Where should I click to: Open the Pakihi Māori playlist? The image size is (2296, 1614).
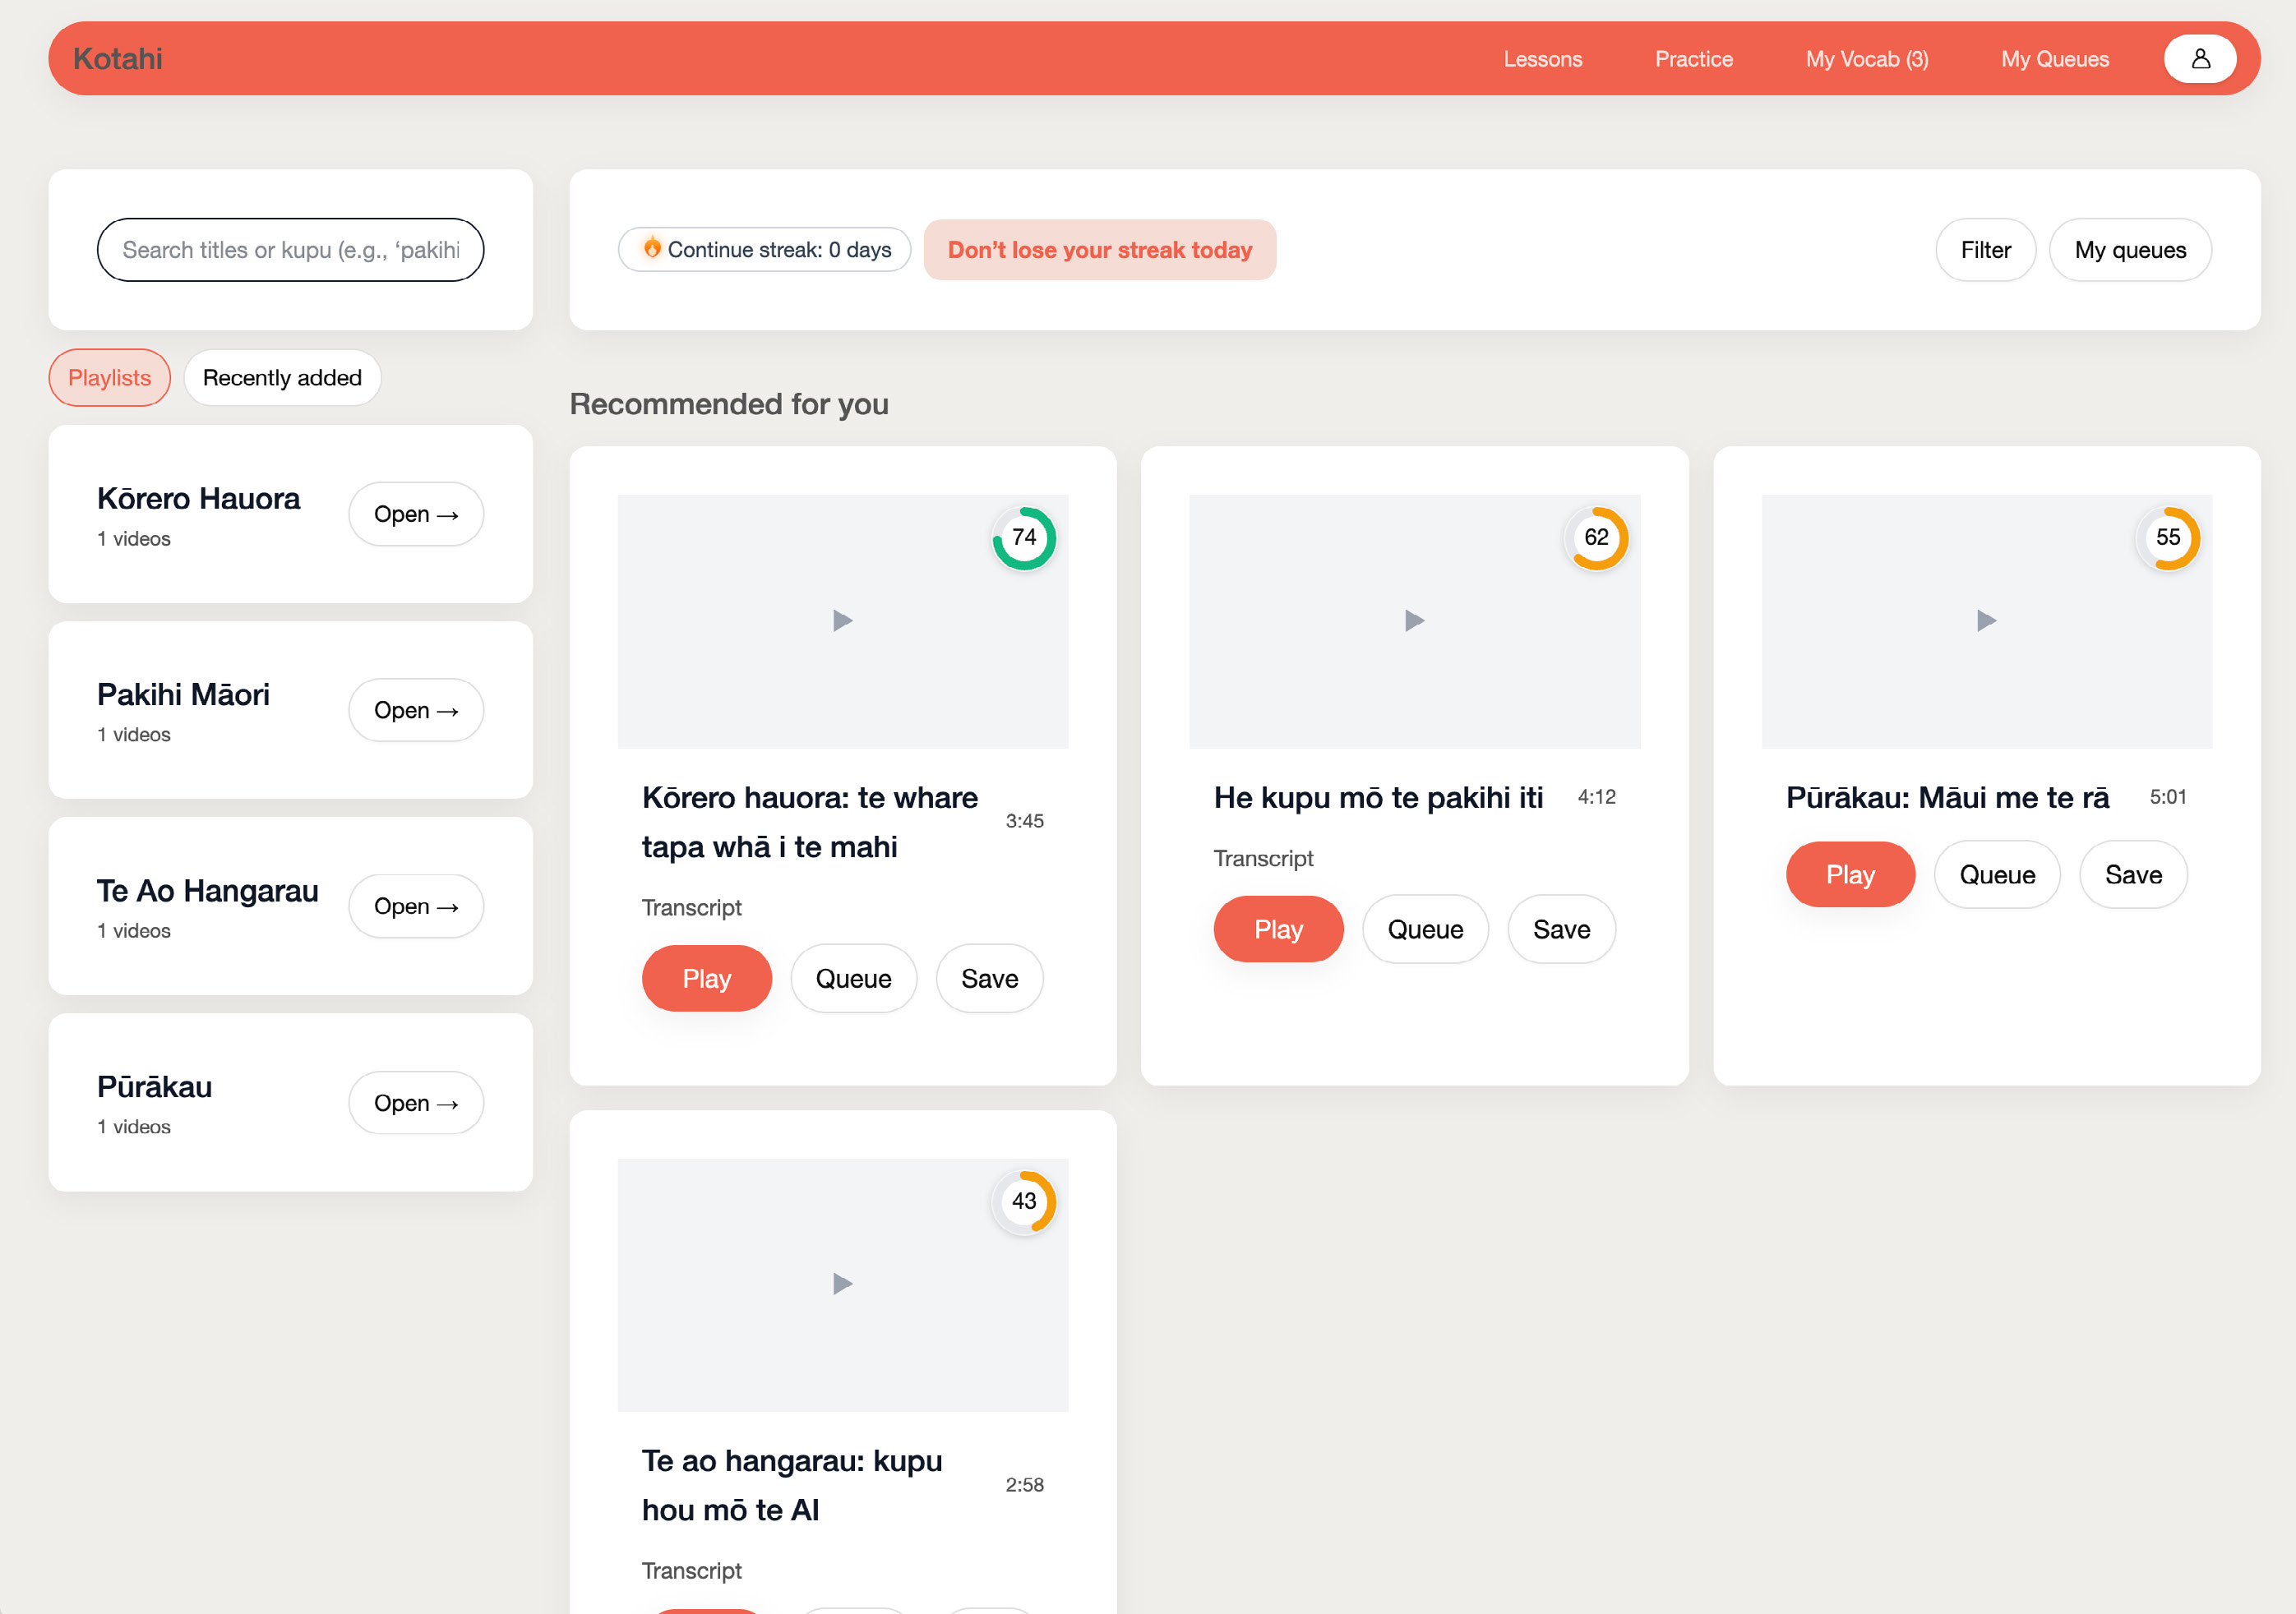point(416,709)
